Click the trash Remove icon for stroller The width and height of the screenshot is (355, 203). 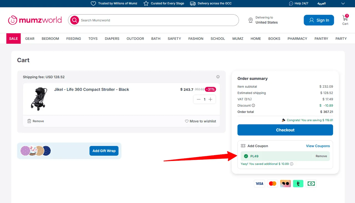pos(29,121)
